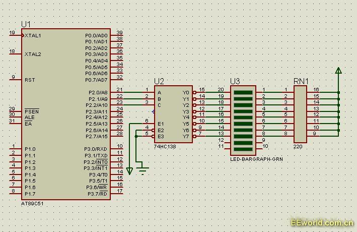Select the 74HC138 decoder component body

(x=174, y=114)
